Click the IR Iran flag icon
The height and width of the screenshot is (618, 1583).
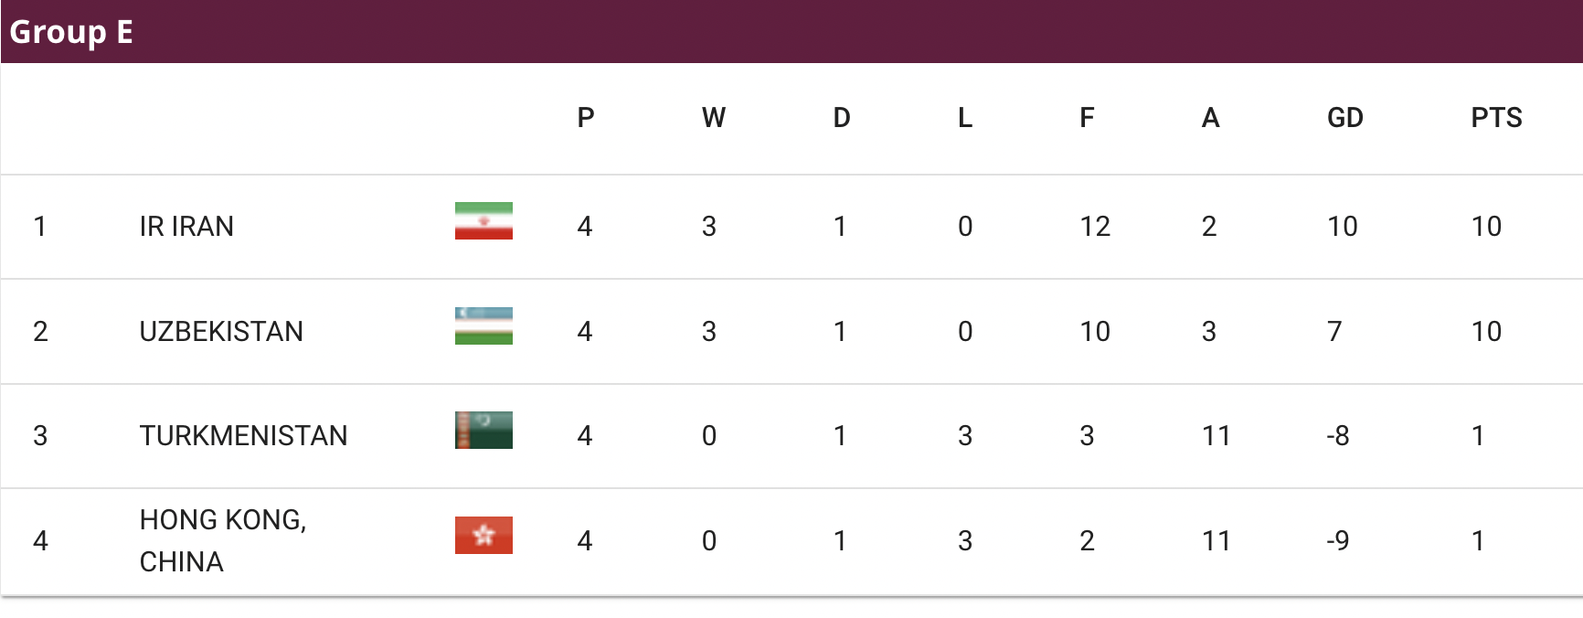[x=483, y=220]
